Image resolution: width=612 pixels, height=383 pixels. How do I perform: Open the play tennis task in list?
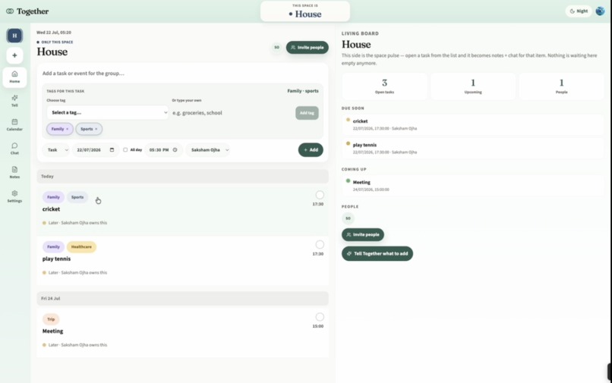pyautogui.click(x=183, y=260)
